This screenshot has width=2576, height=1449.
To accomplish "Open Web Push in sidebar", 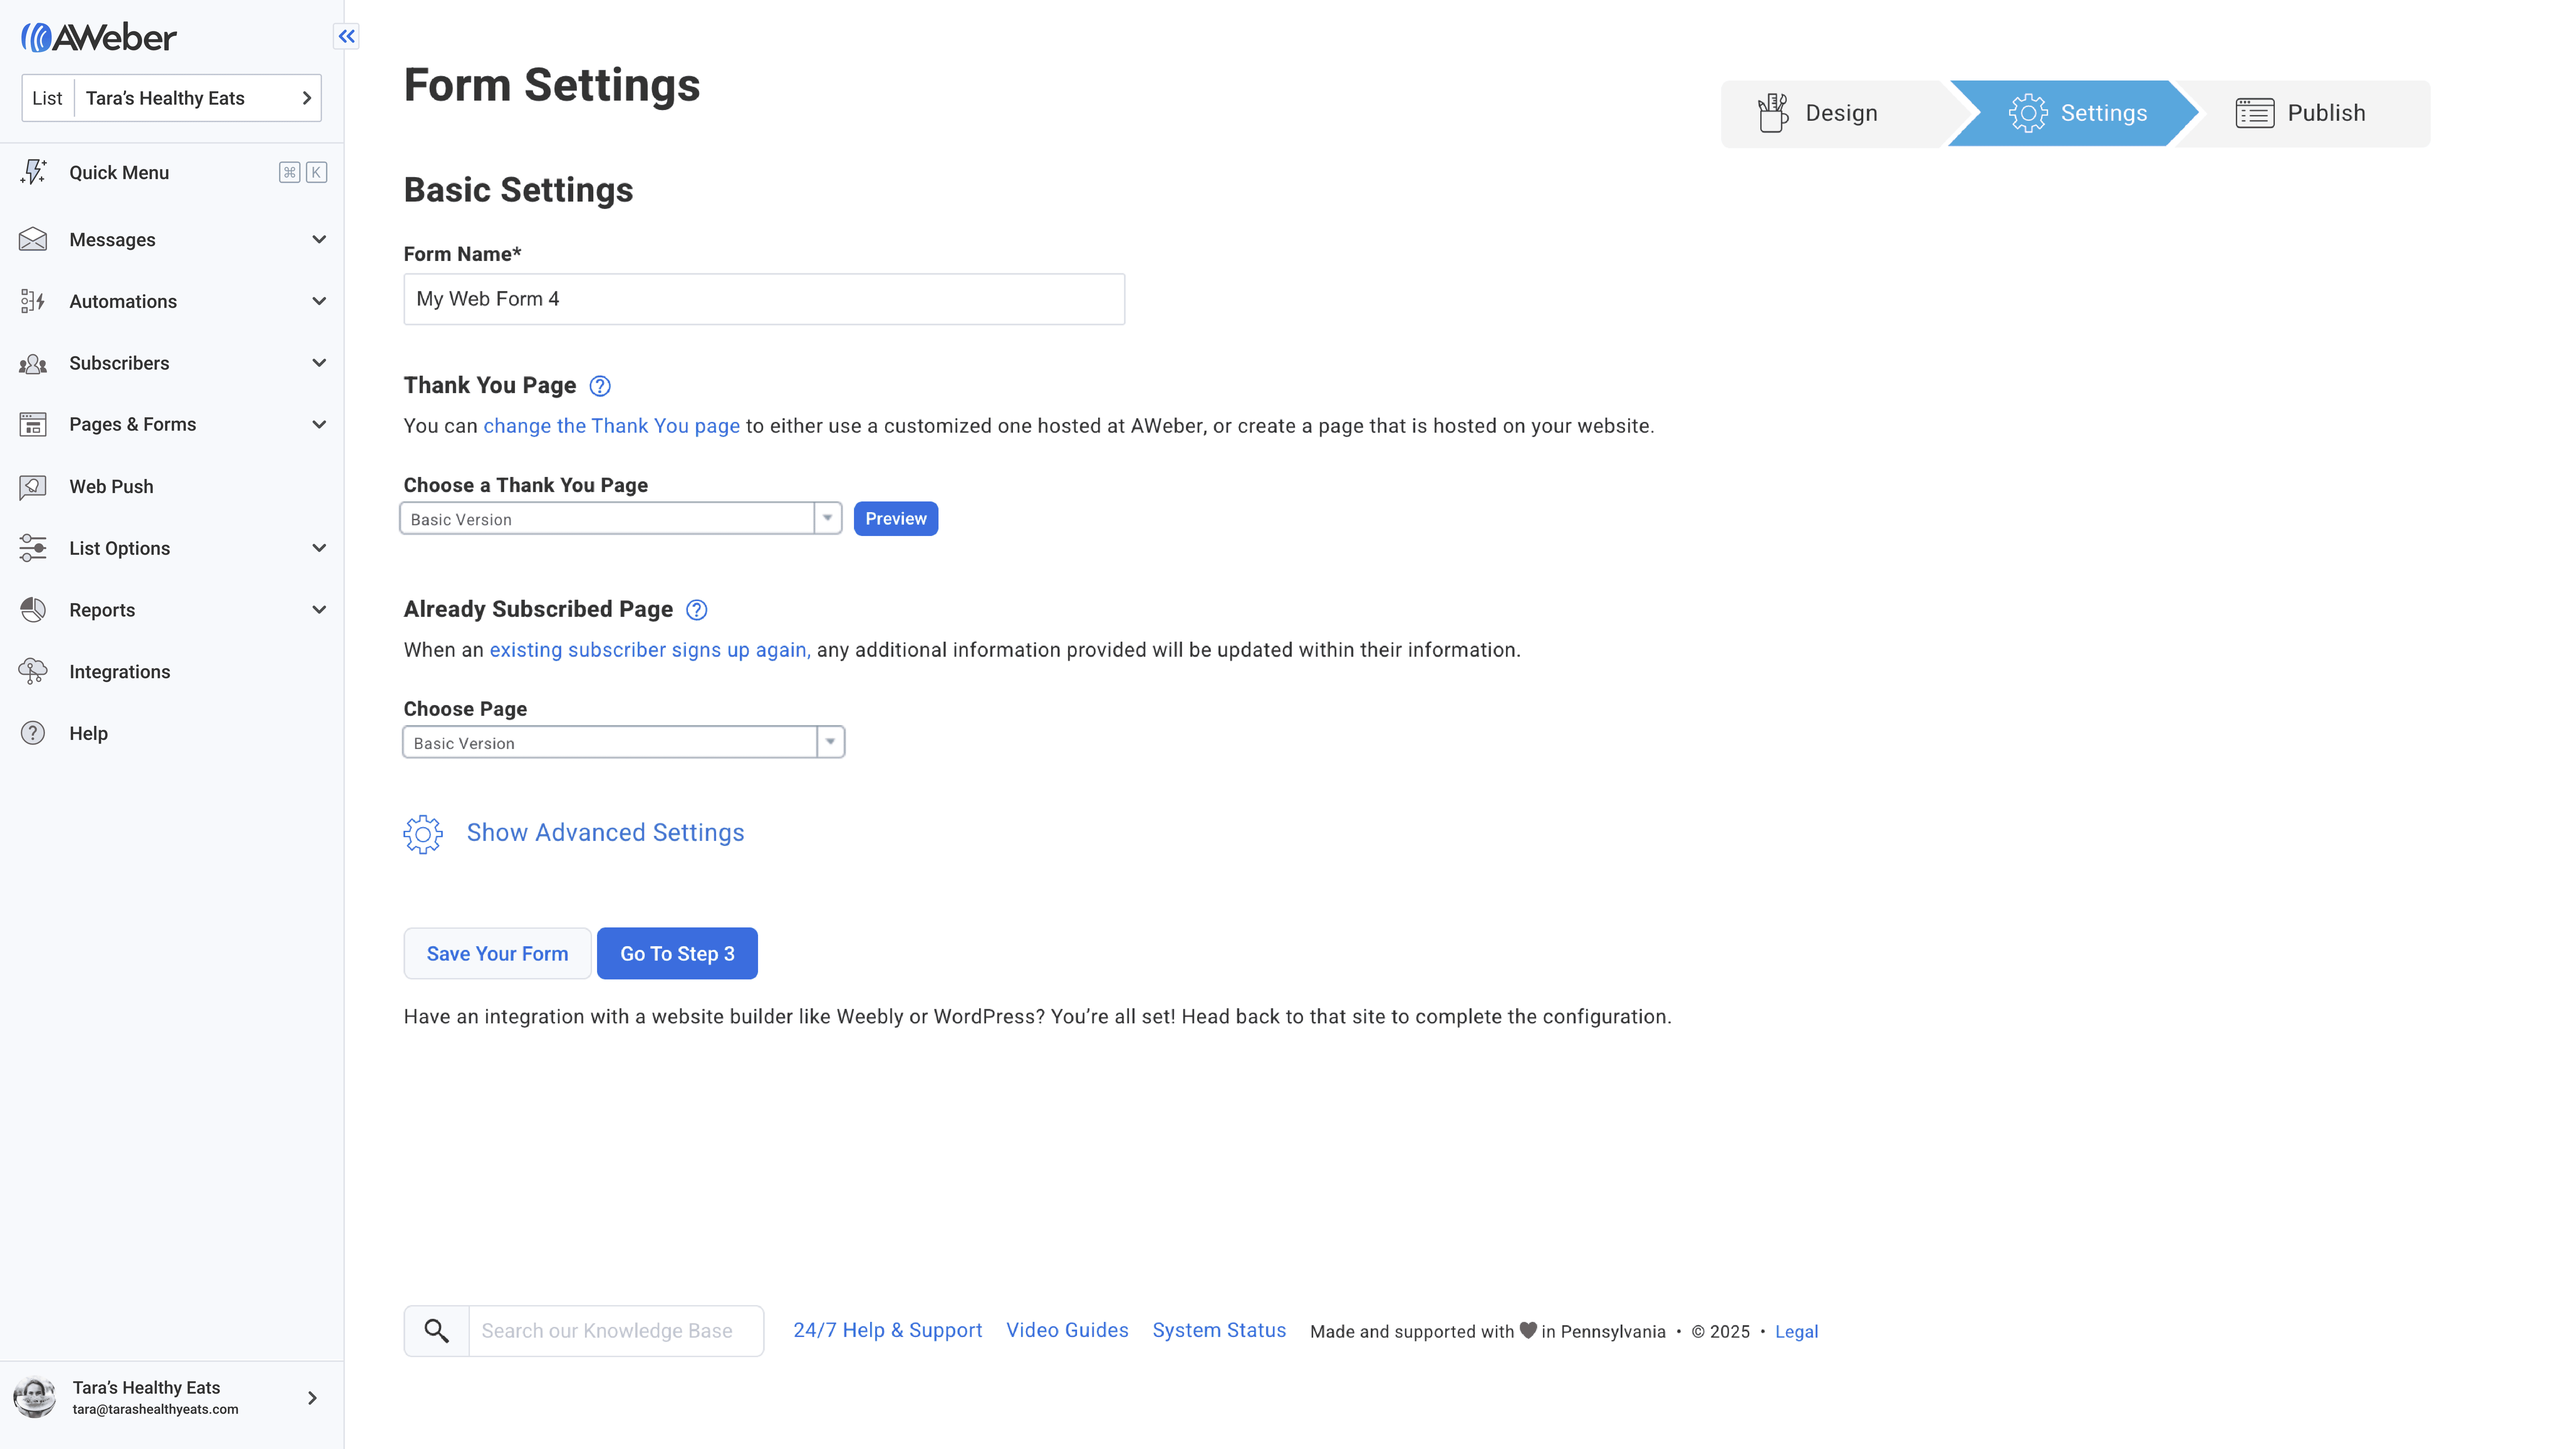I will coord(172,487).
